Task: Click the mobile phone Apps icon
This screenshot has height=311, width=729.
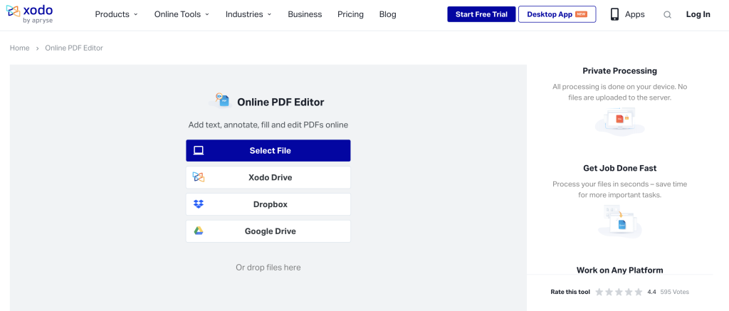Action: click(614, 14)
